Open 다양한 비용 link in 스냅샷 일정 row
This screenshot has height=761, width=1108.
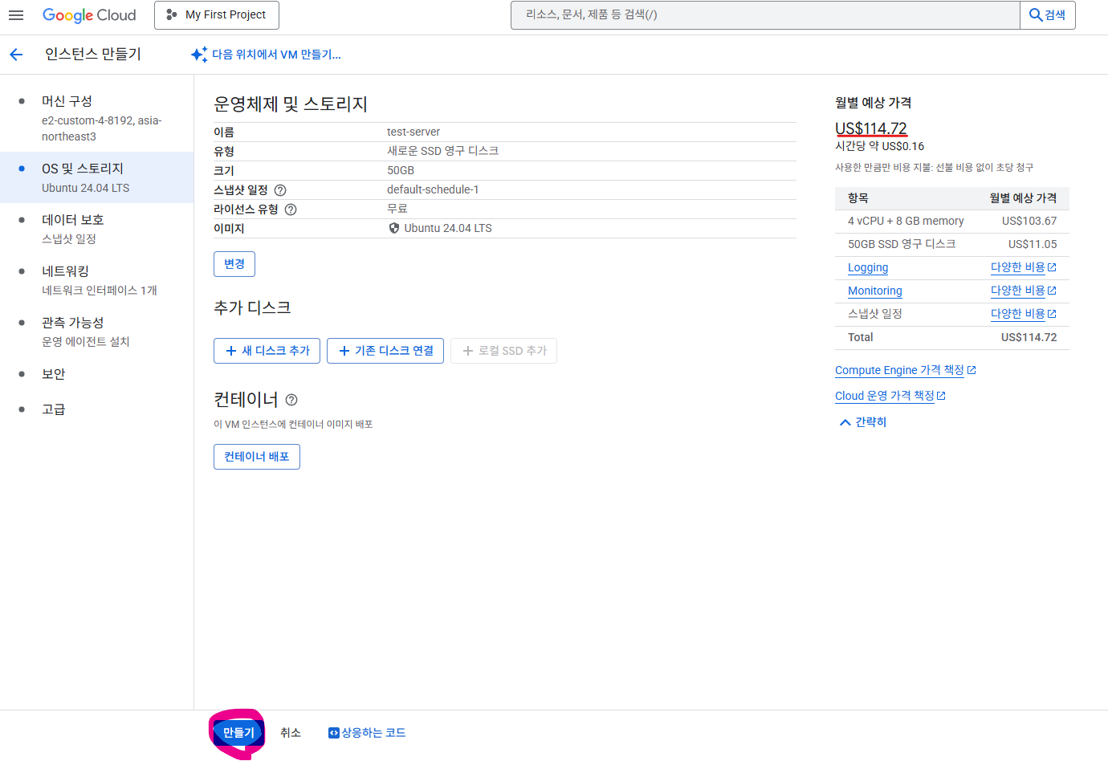[x=1024, y=314]
